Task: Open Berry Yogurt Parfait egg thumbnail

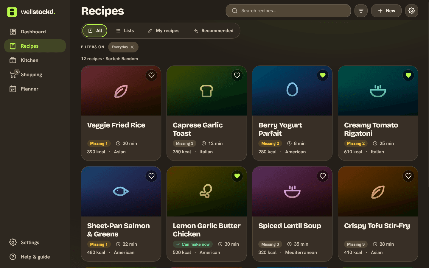Action: pos(292,91)
